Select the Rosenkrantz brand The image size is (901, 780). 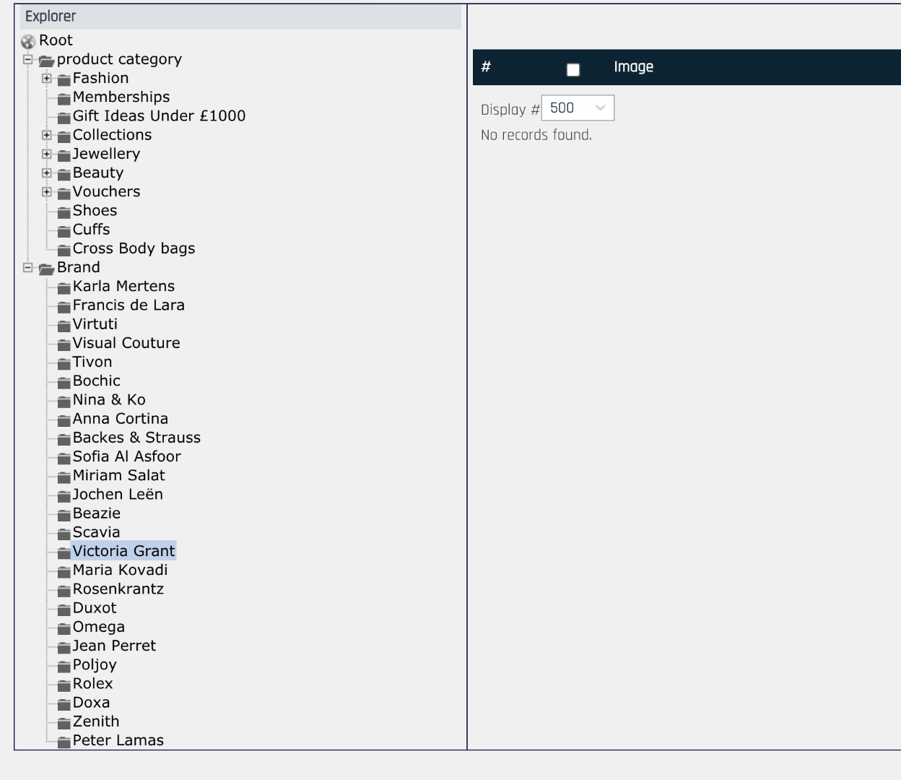pos(118,589)
